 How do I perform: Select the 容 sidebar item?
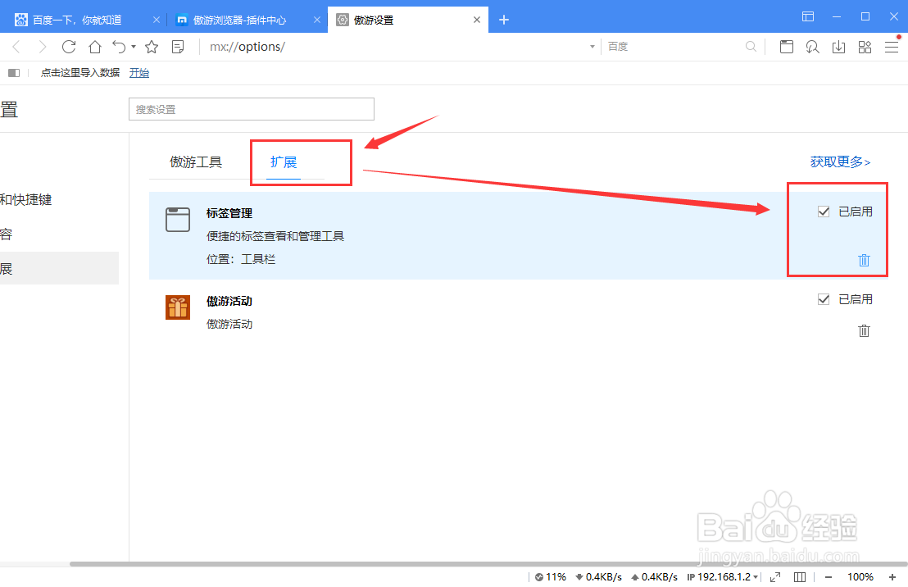tap(6, 234)
